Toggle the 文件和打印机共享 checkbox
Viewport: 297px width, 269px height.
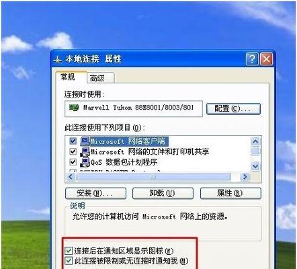pyautogui.click(x=73, y=151)
